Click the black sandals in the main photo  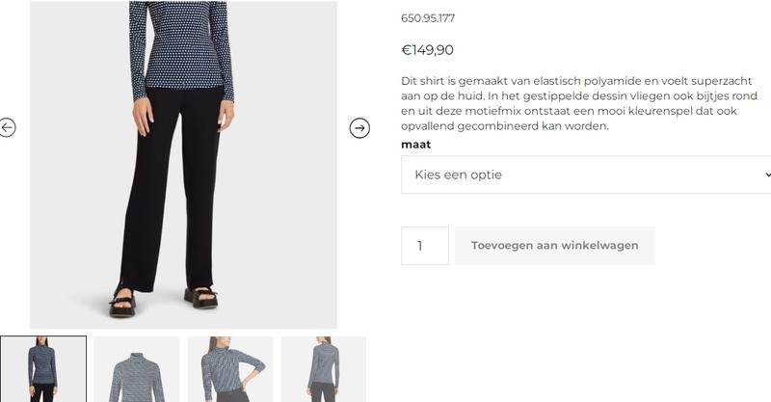[162, 299]
